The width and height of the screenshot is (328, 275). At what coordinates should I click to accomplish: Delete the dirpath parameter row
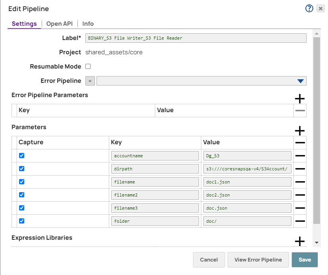[x=300, y=169]
